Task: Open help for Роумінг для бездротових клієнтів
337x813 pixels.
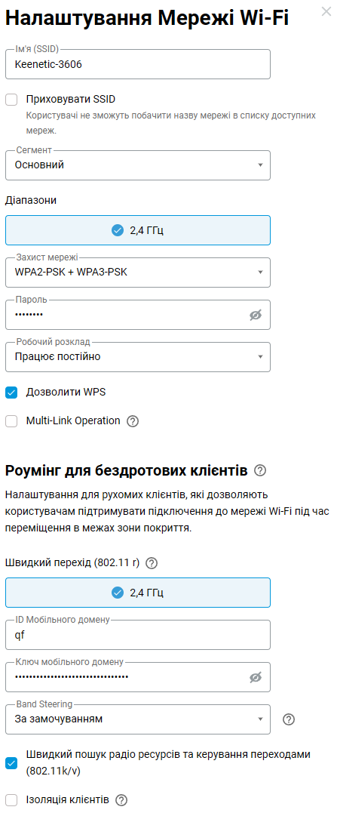Action: [x=260, y=471]
